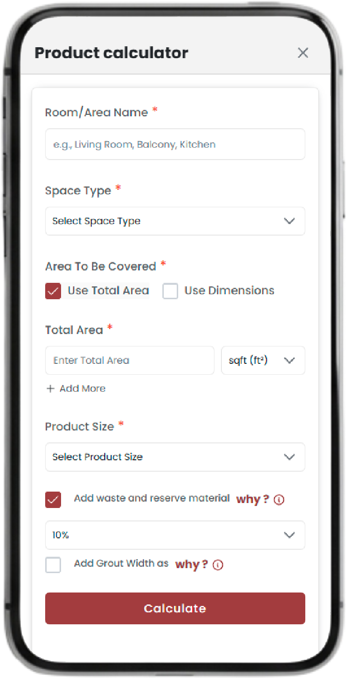Uncheck Use Total Area checkbox
This screenshot has width=346, height=678.
(x=53, y=291)
